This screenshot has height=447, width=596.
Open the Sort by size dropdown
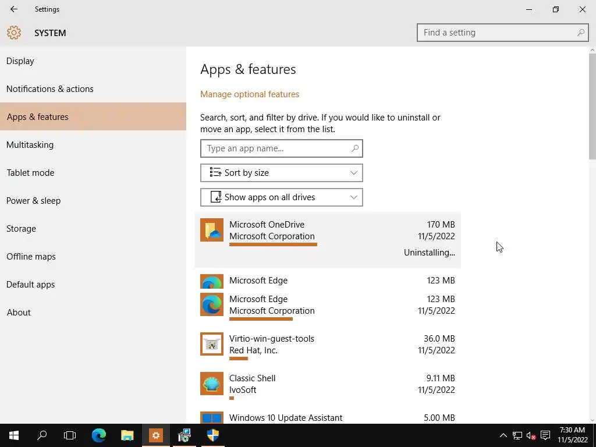tap(282, 173)
